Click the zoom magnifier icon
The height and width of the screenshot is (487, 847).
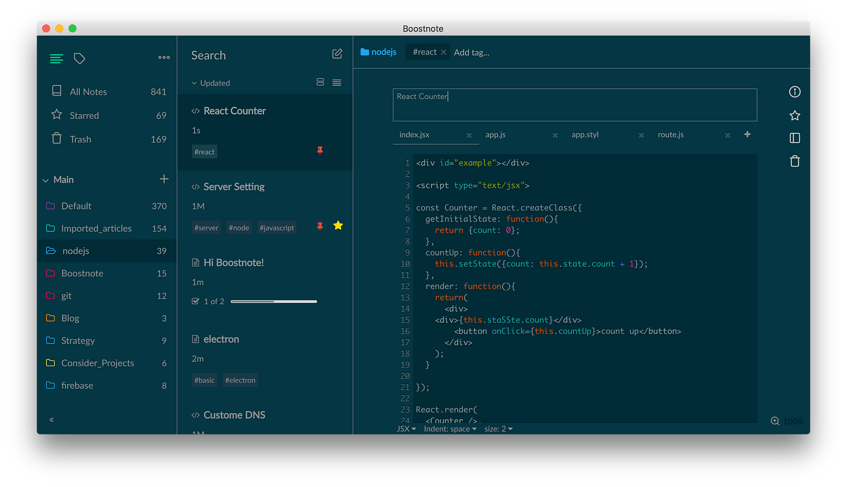tap(775, 421)
